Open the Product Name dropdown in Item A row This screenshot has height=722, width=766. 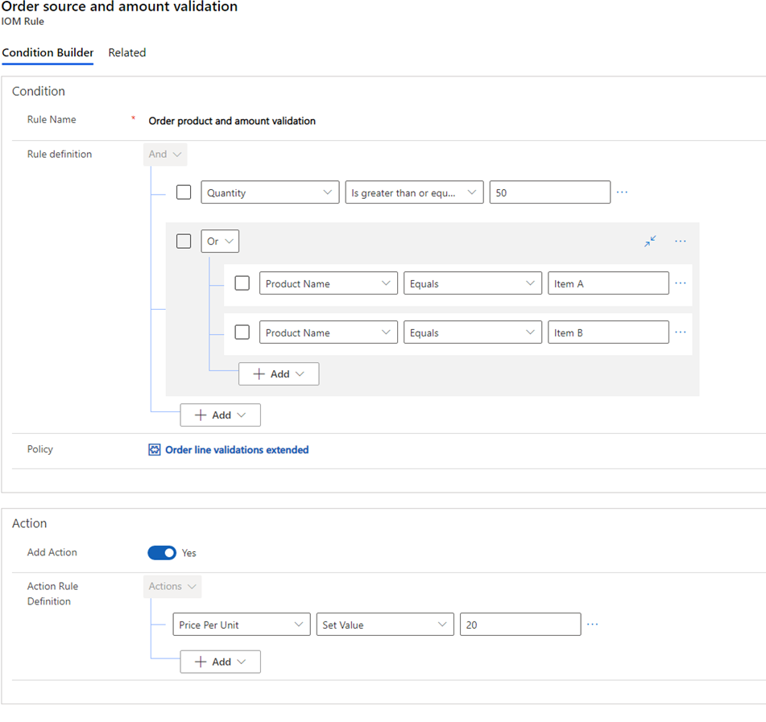(329, 283)
